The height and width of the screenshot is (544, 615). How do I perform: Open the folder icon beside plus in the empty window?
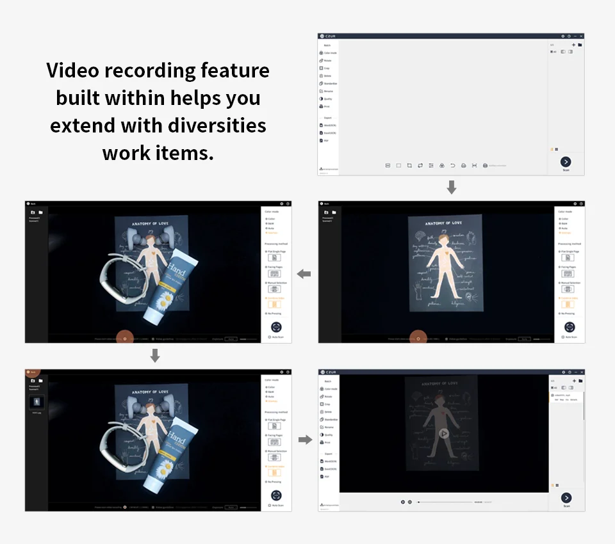pos(580,45)
